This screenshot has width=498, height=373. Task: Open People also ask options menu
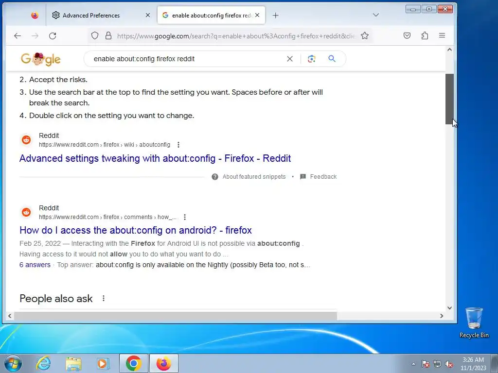click(x=103, y=299)
